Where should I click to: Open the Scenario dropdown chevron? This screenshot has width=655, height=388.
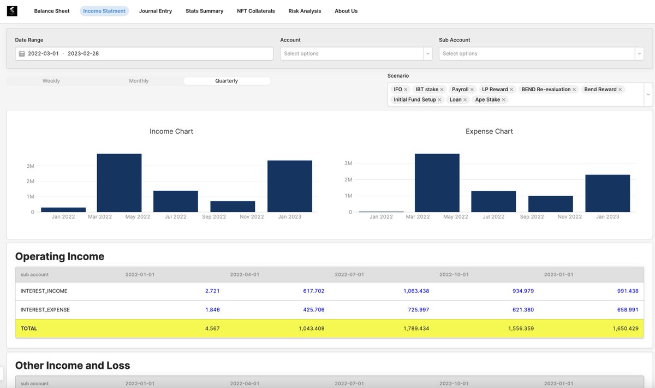pos(648,95)
